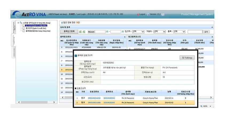Select 출고관리(Quản lý xuất kho) in the tree
Viewport: 226px width, 118px height.
tap(36, 28)
